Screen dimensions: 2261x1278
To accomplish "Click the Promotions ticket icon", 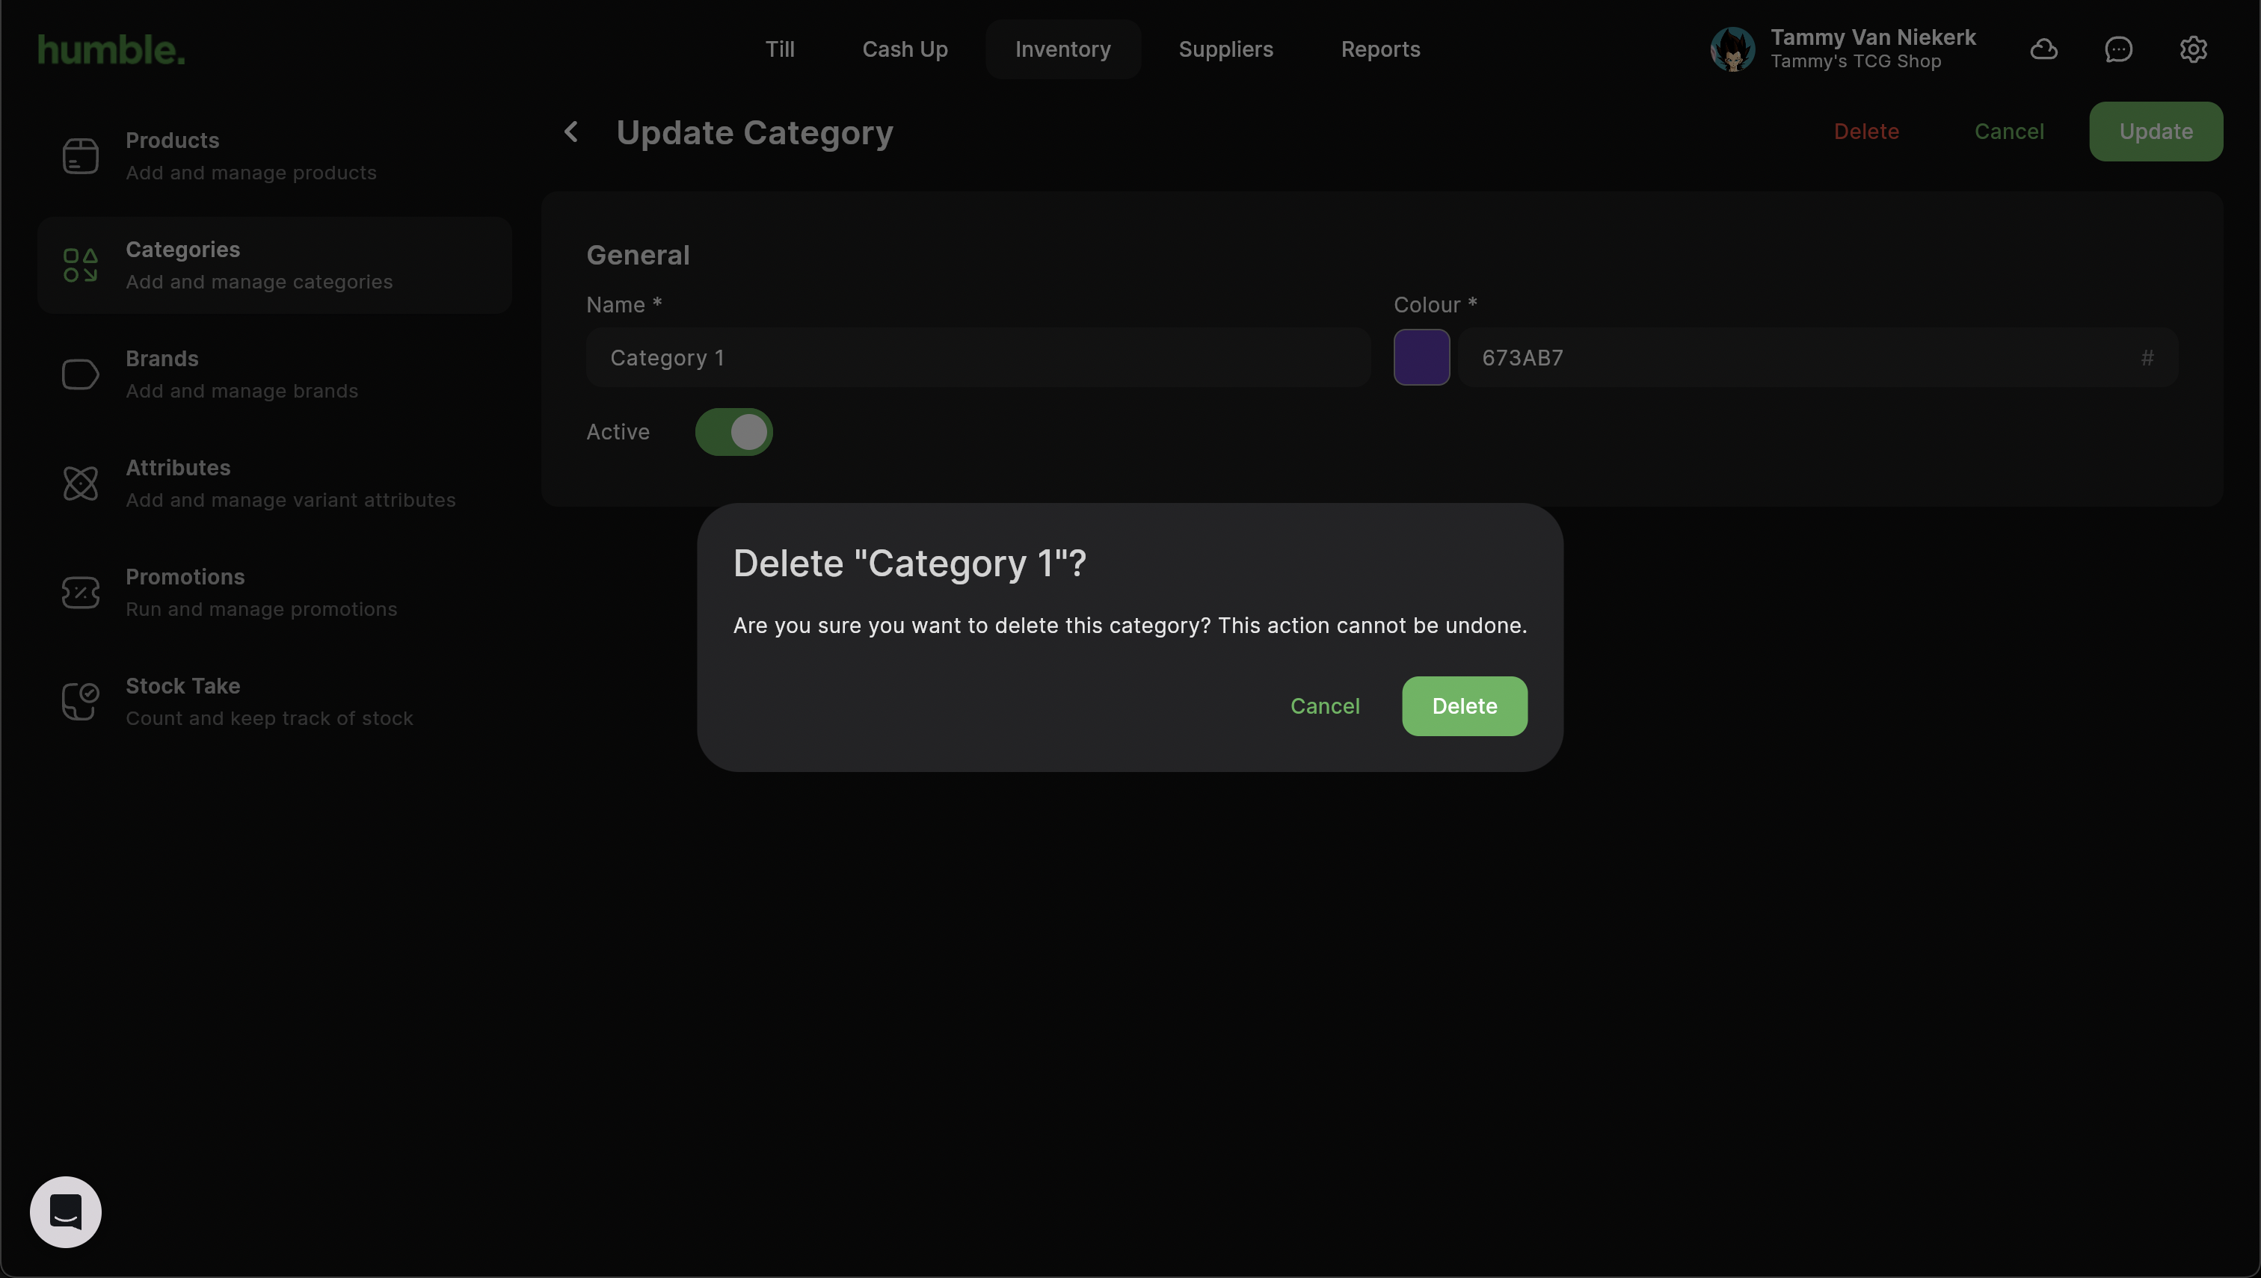I will pyautogui.click(x=80, y=593).
